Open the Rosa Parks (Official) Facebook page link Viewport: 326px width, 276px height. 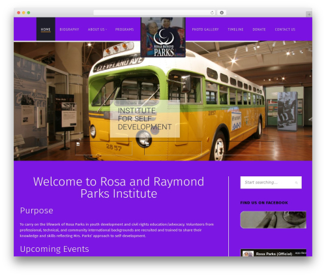(x=274, y=254)
